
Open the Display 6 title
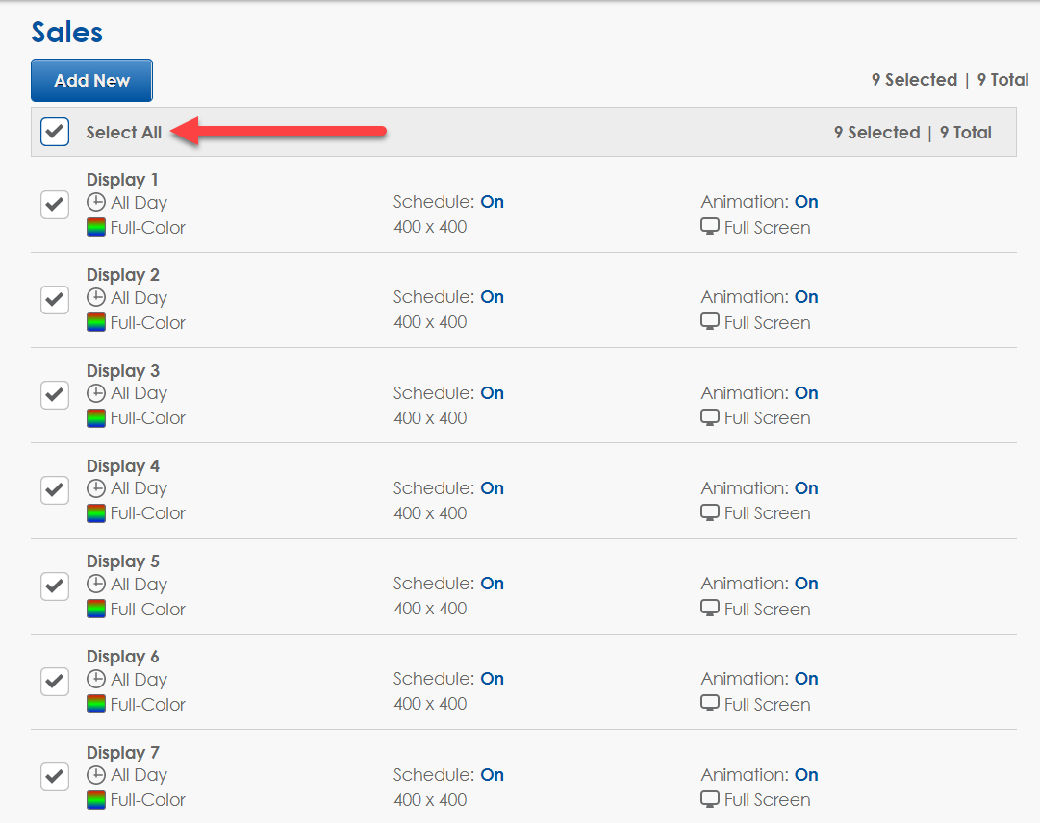(x=123, y=657)
